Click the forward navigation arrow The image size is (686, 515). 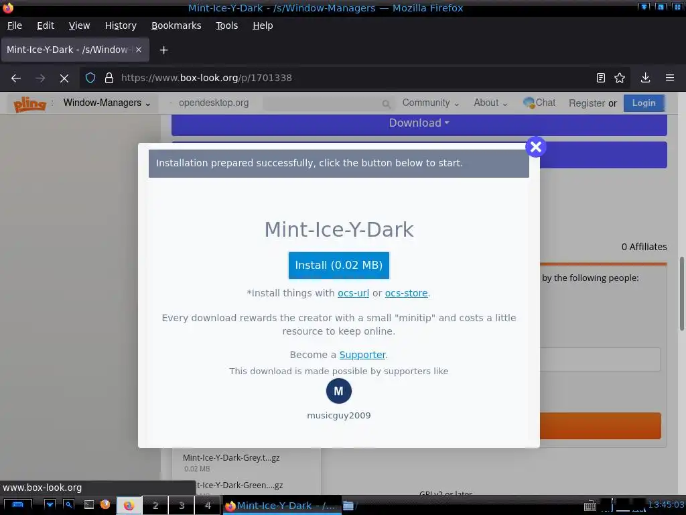pos(40,78)
